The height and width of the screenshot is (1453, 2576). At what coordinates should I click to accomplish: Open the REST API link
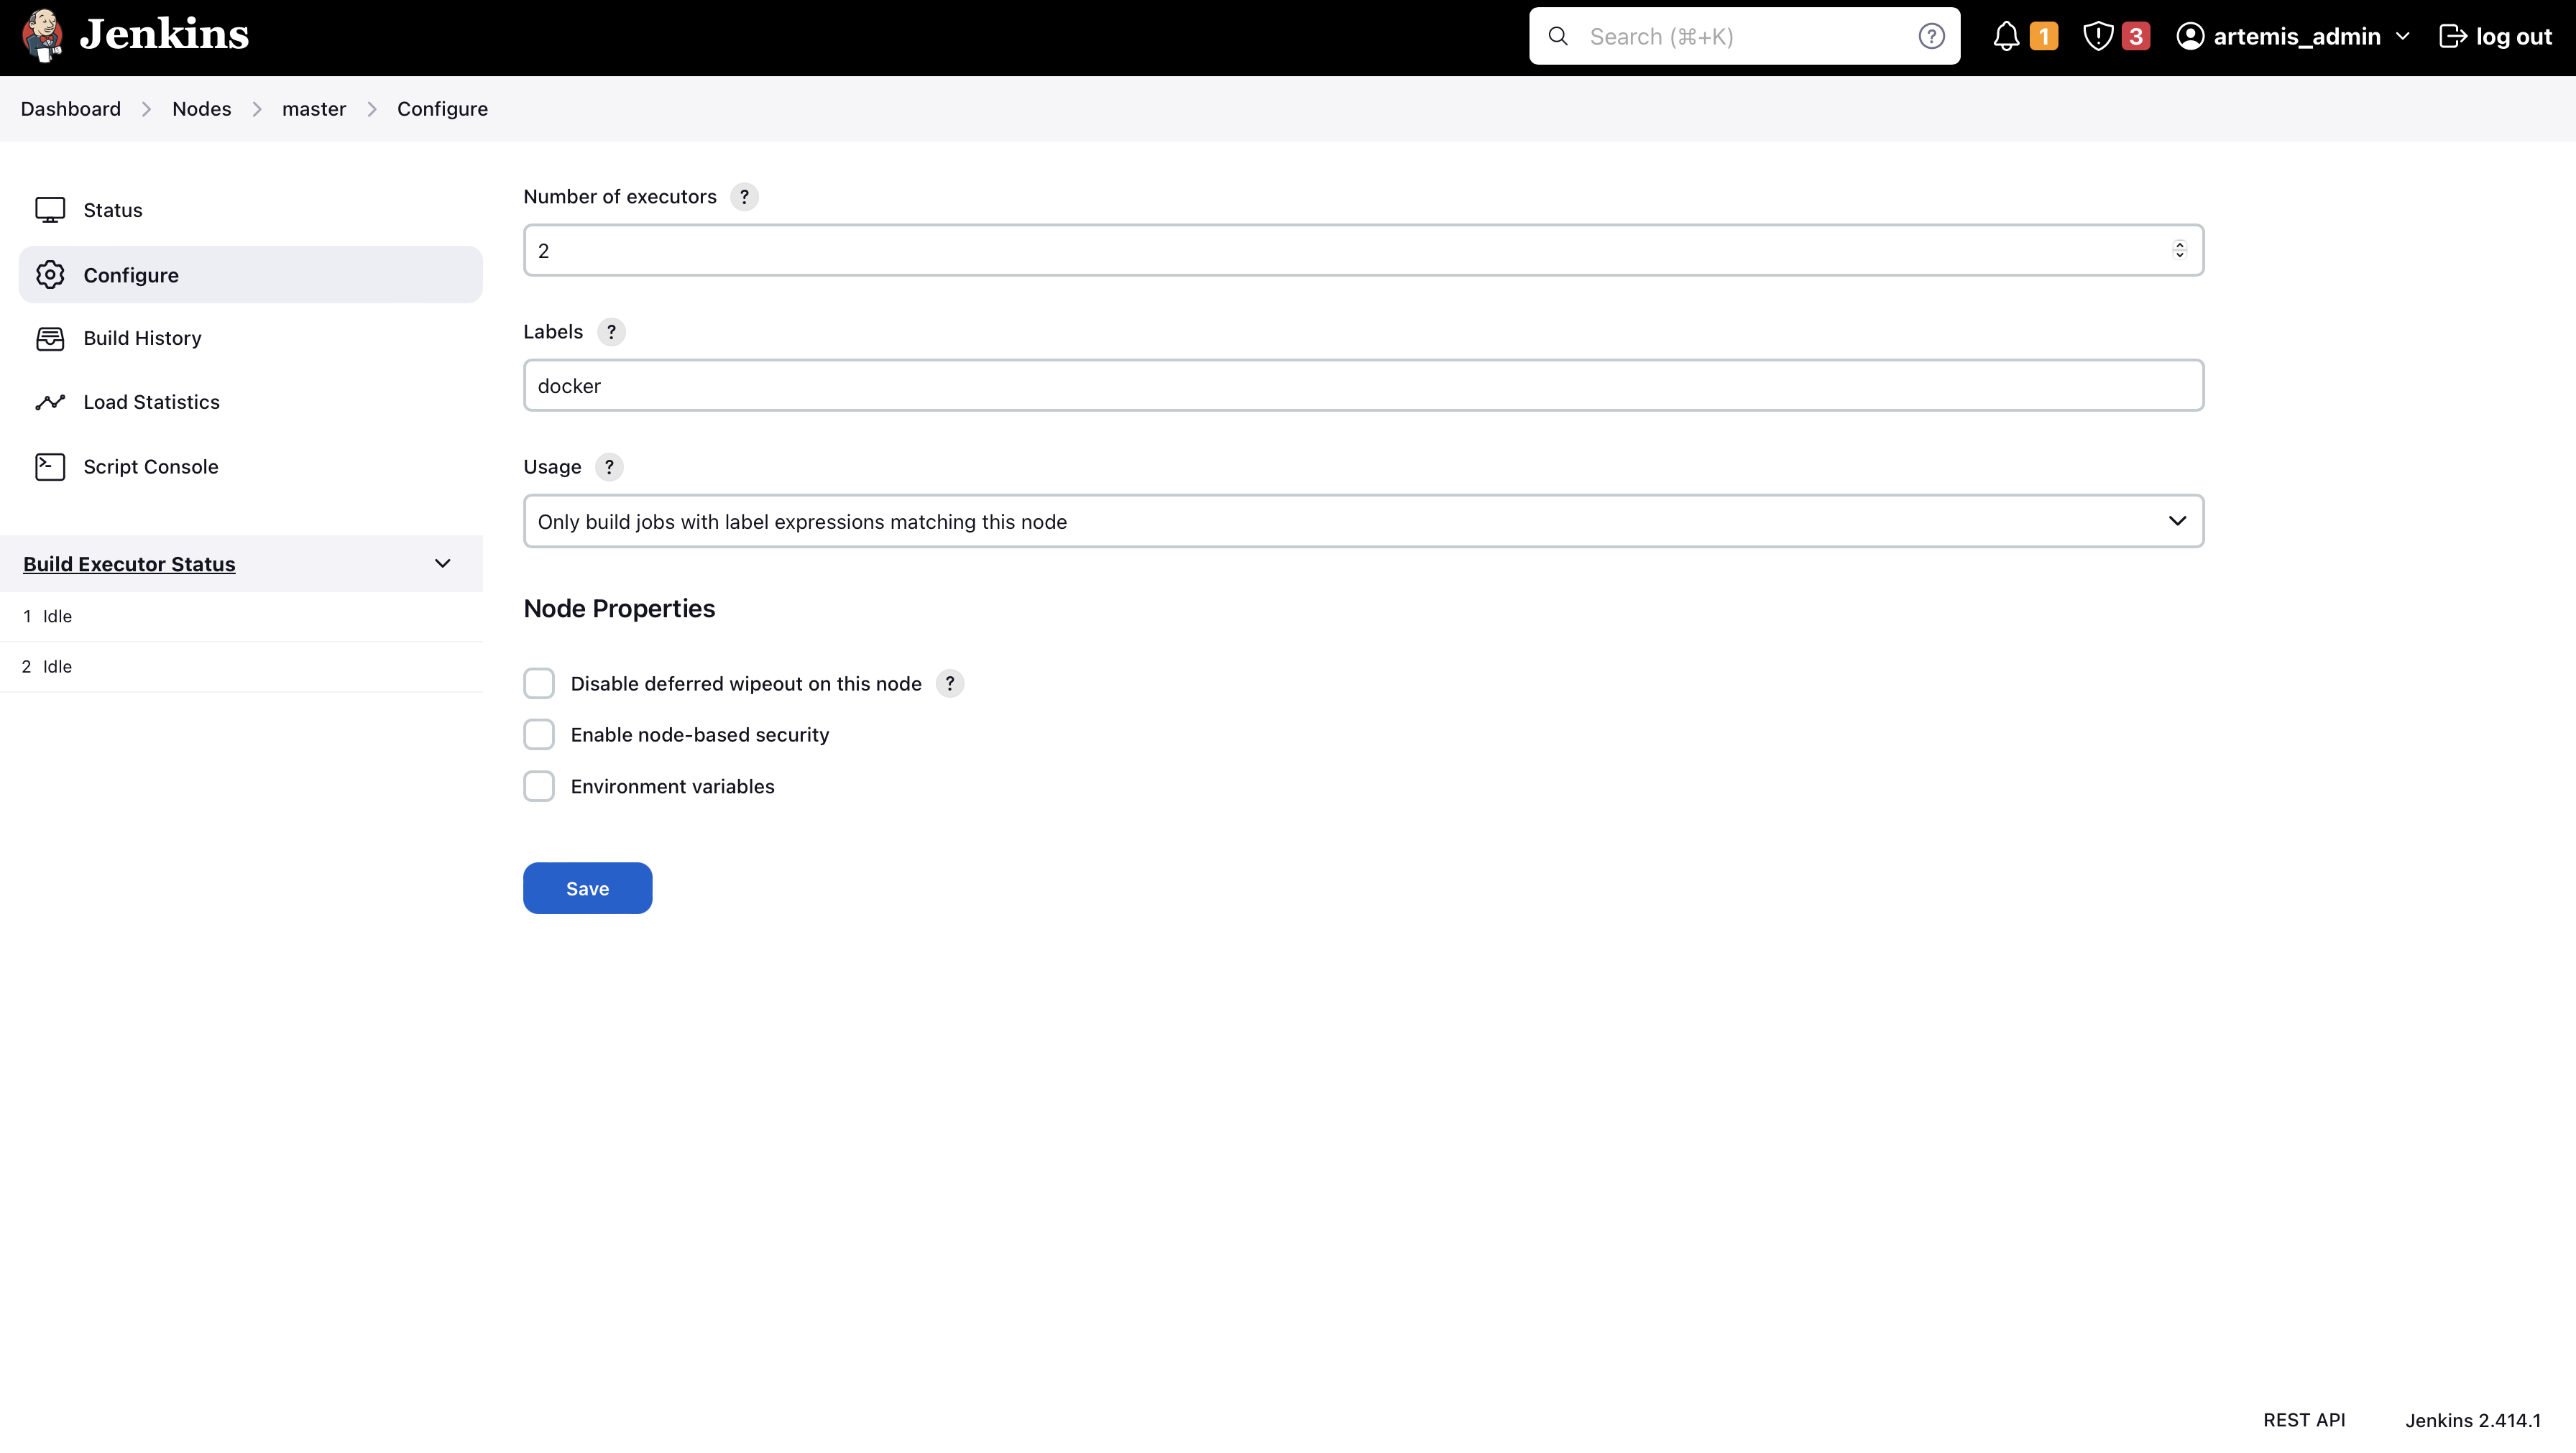tap(2304, 1420)
